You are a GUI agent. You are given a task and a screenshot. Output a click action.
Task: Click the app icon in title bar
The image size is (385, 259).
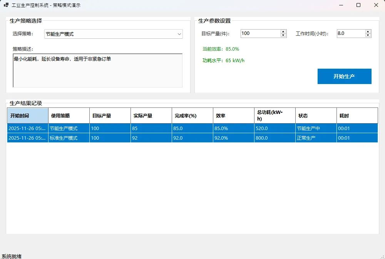tap(6, 5)
